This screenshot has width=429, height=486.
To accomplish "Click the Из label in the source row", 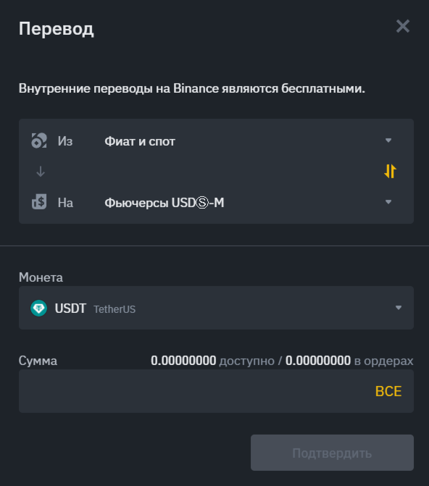I will (x=65, y=141).
